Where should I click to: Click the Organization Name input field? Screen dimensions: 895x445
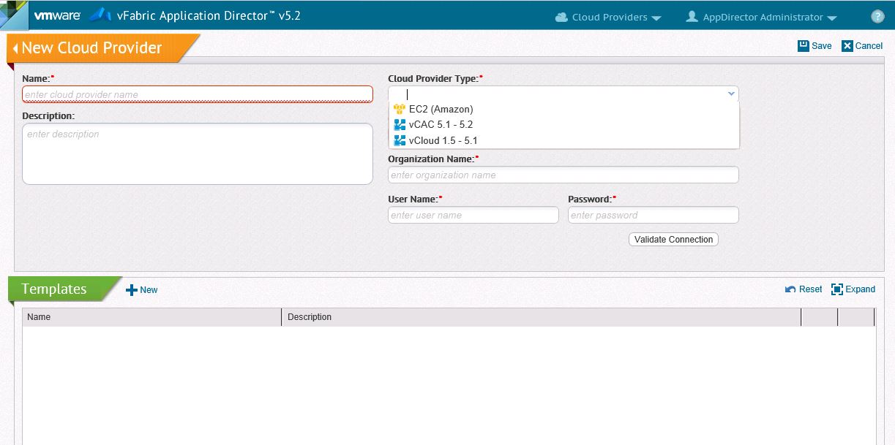coord(563,175)
